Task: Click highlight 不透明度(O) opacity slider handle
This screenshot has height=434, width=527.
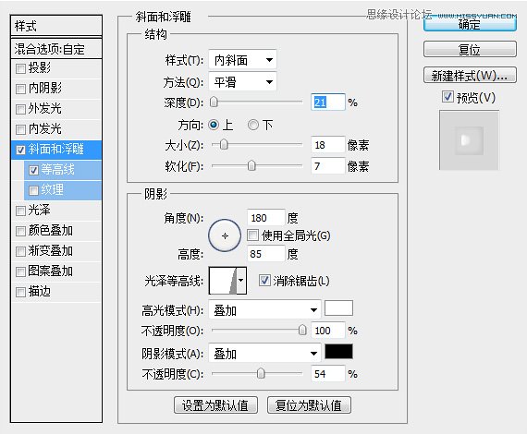Action: [302, 331]
